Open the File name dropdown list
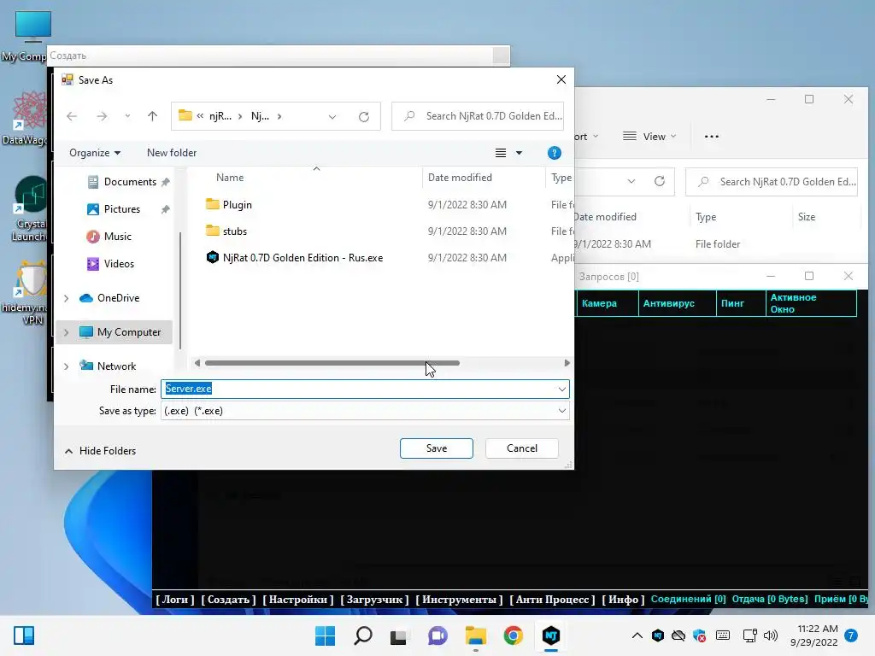The height and width of the screenshot is (656, 875). pyautogui.click(x=561, y=389)
